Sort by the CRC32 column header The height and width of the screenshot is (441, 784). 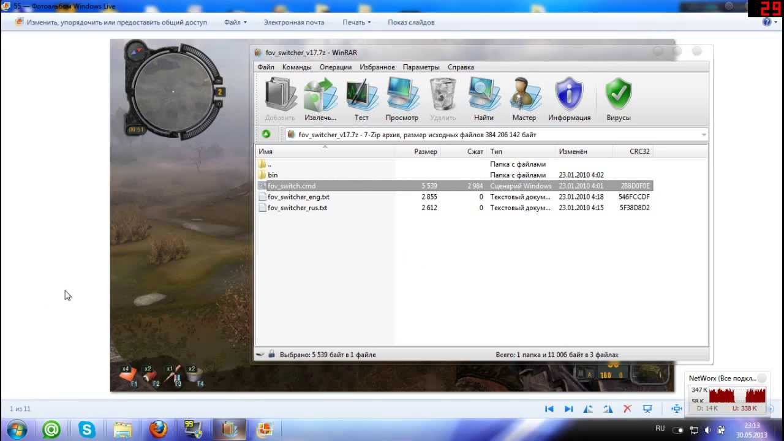pyautogui.click(x=633, y=151)
